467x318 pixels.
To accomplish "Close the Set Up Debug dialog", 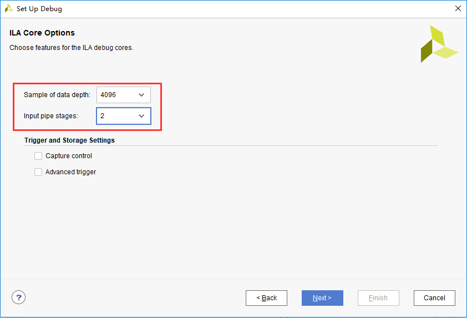I will click(x=458, y=8).
